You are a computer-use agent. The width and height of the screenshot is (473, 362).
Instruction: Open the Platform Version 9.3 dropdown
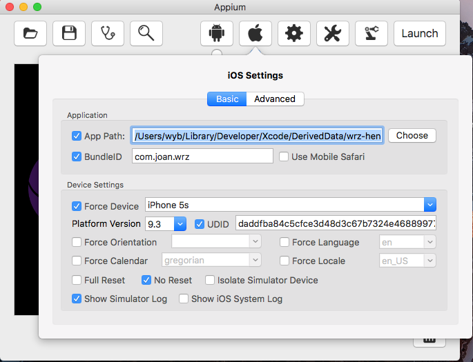(x=180, y=224)
